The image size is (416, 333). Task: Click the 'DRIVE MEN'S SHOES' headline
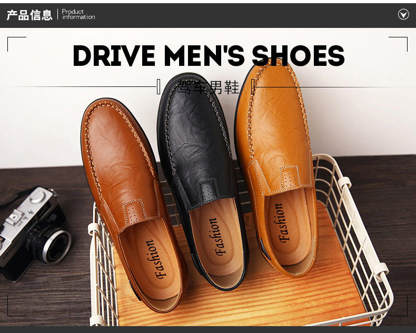pos(209,56)
